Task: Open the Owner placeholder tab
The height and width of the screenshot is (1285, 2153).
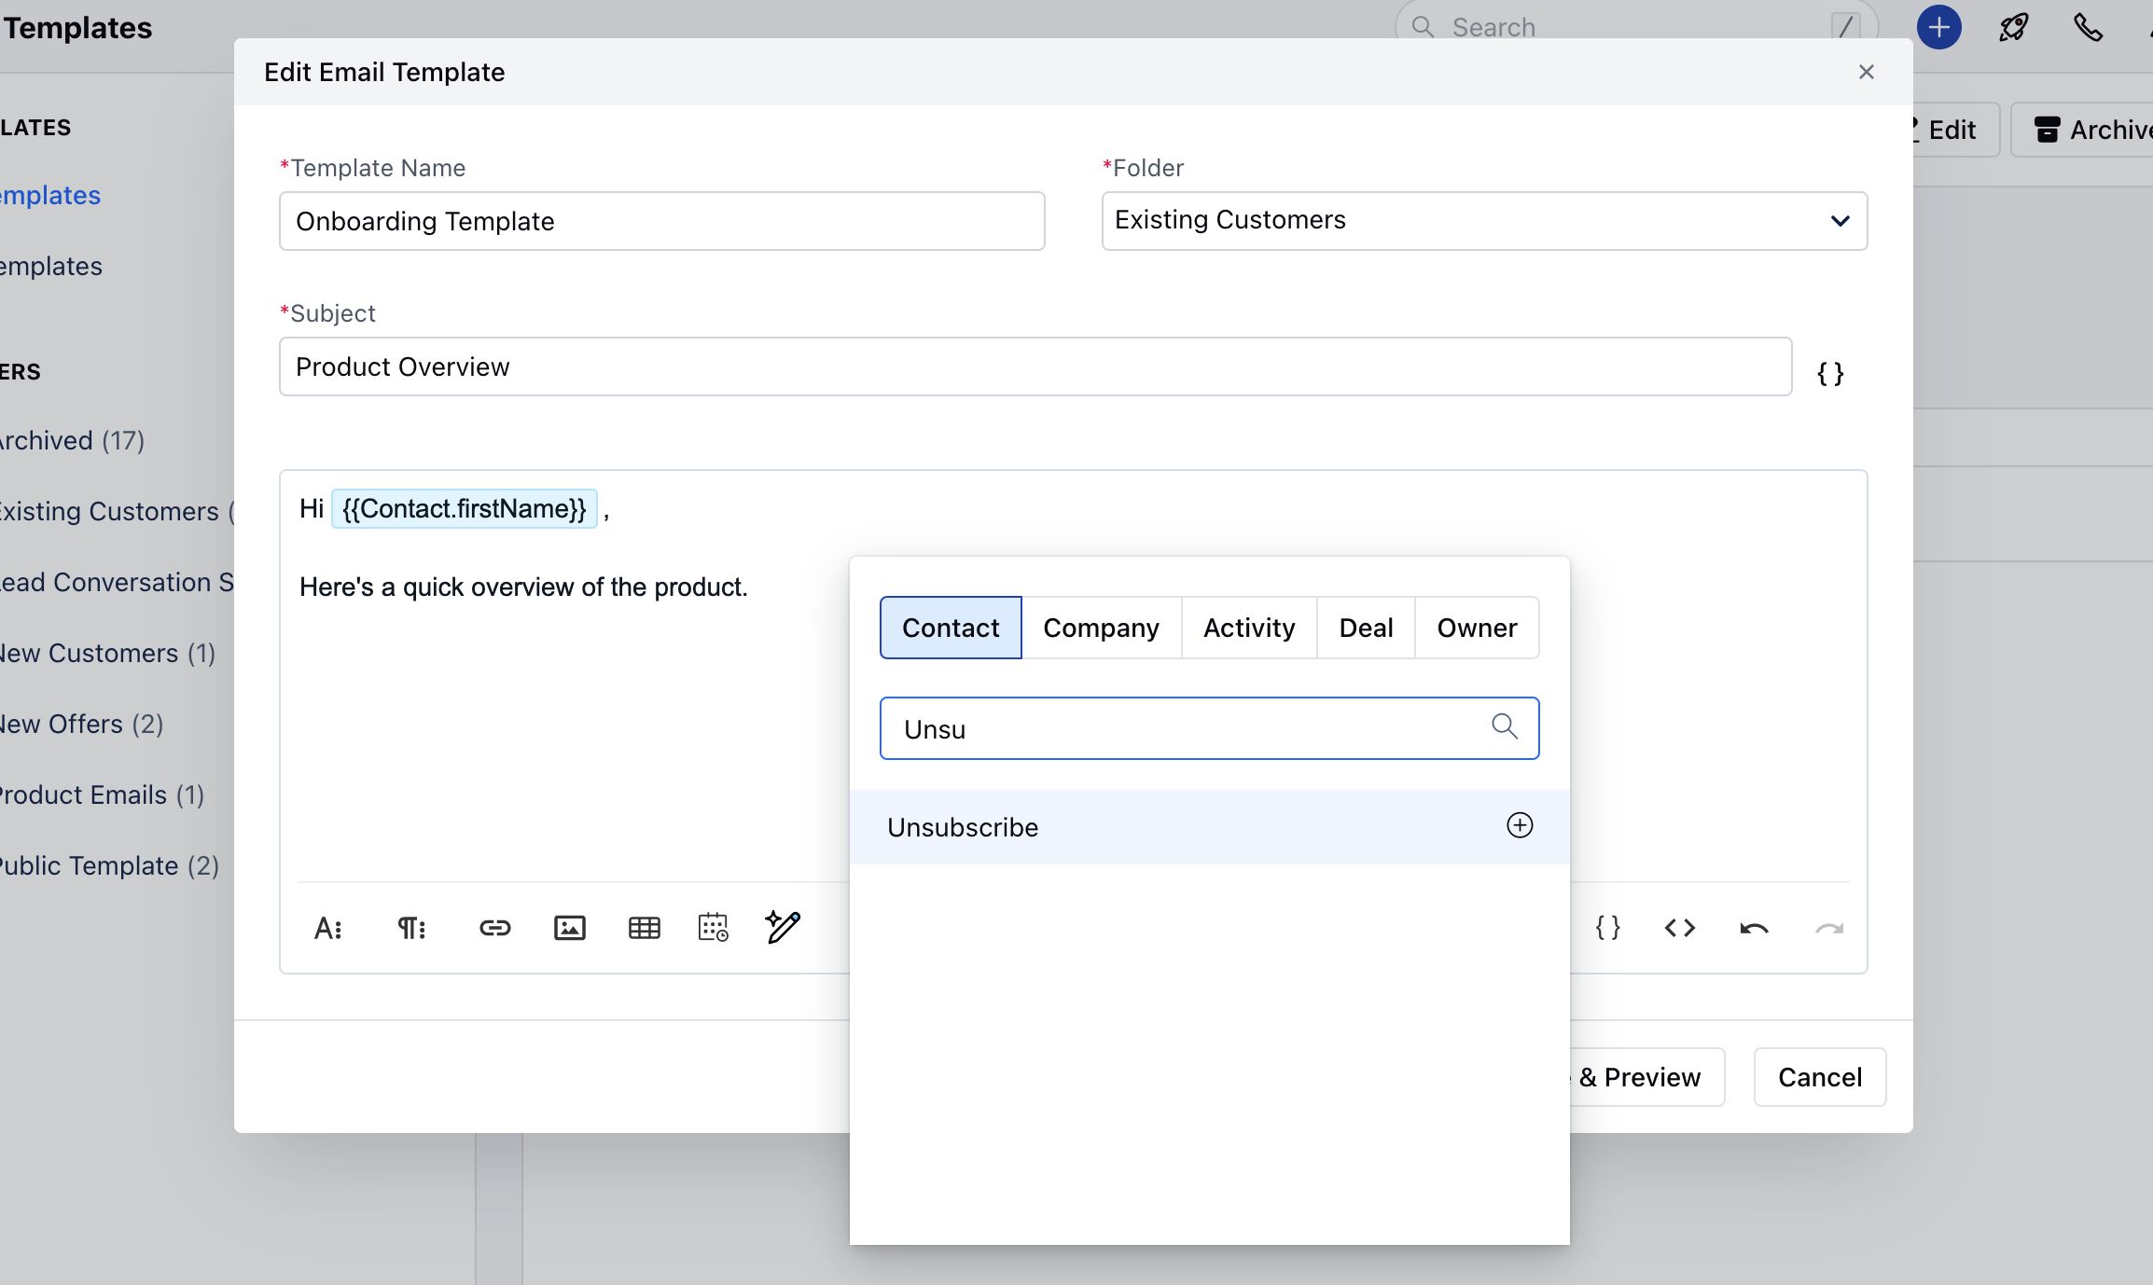Action: pyautogui.click(x=1477, y=628)
